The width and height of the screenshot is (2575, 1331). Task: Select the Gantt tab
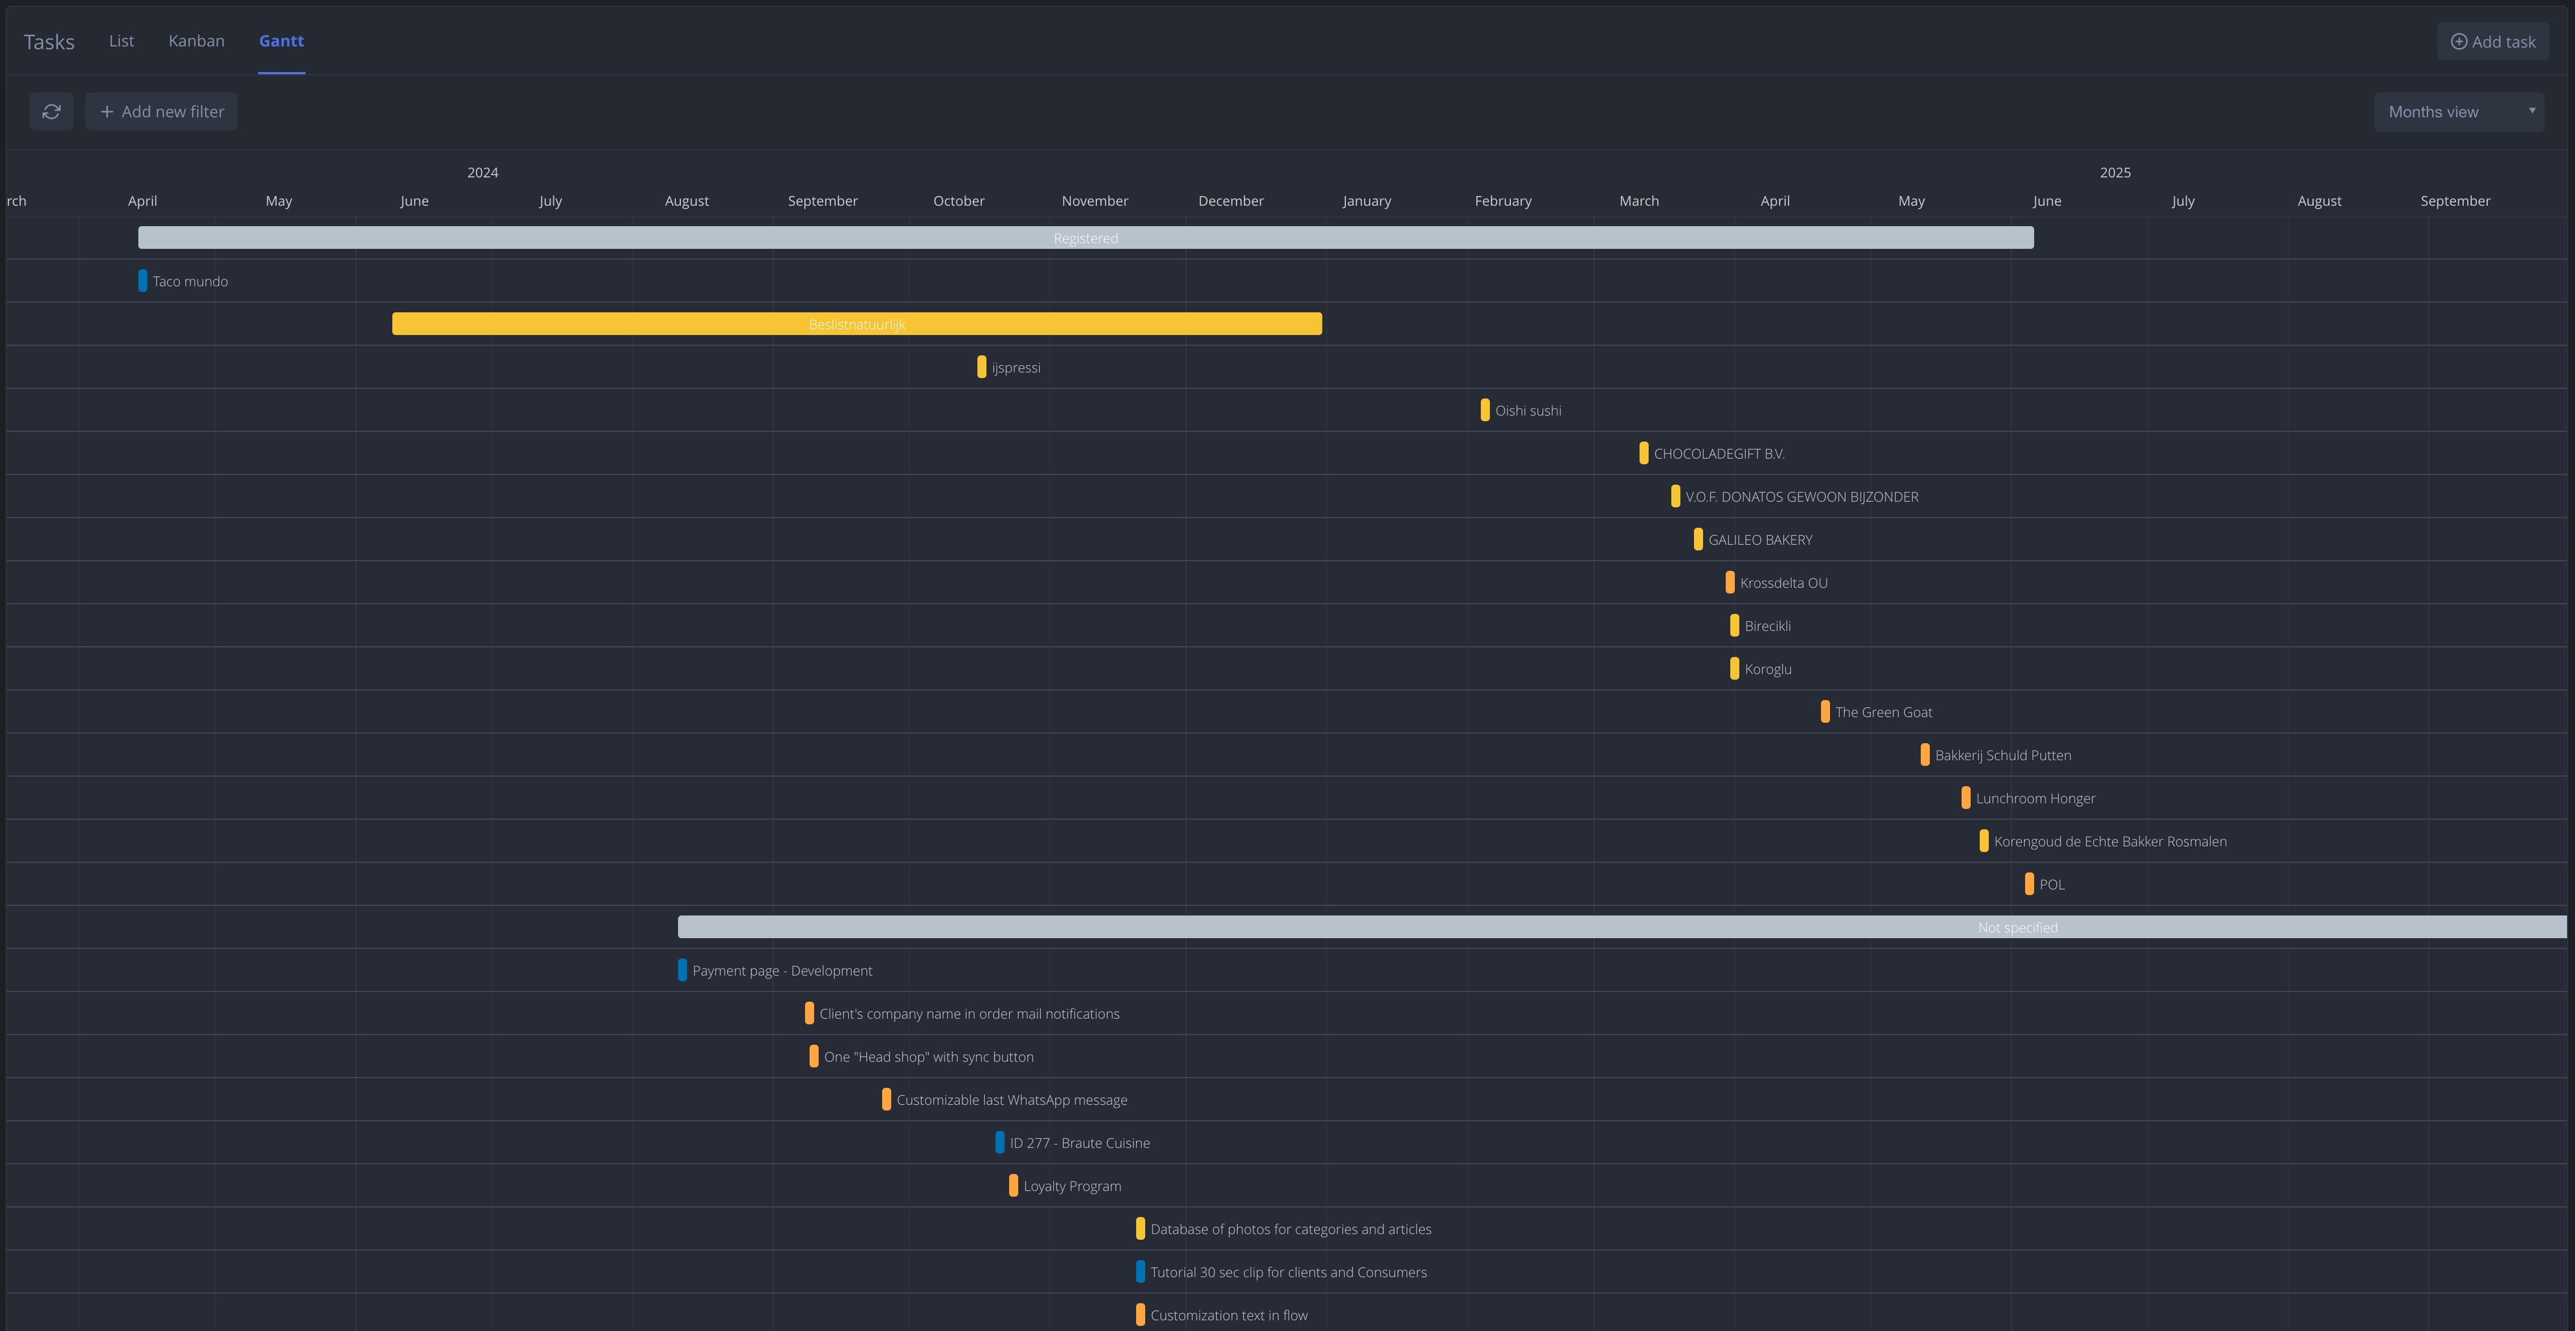click(x=281, y=41)
